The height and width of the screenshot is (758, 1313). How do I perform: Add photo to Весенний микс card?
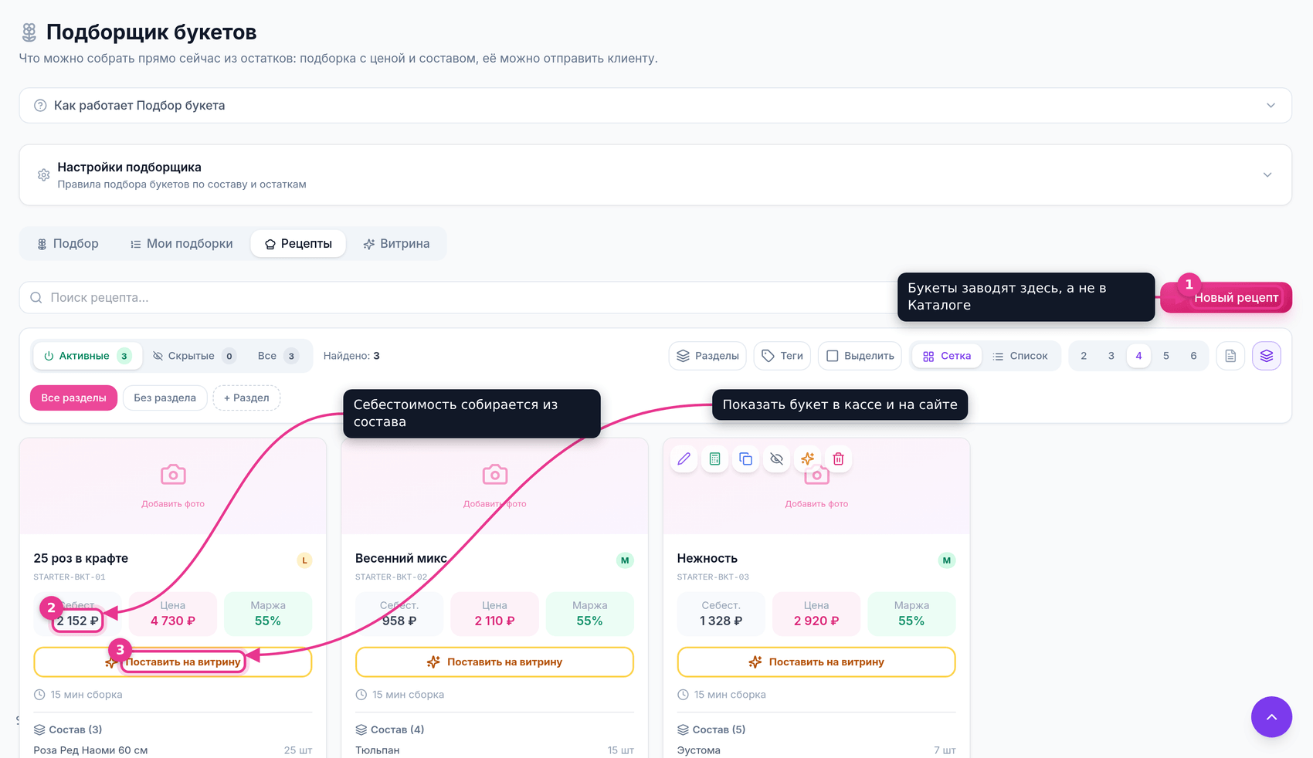tap(495, 486)
